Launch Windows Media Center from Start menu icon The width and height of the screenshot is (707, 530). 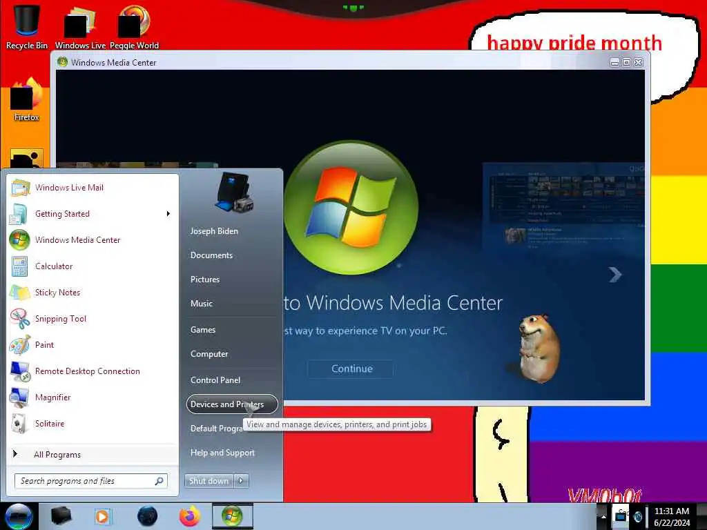19,240
